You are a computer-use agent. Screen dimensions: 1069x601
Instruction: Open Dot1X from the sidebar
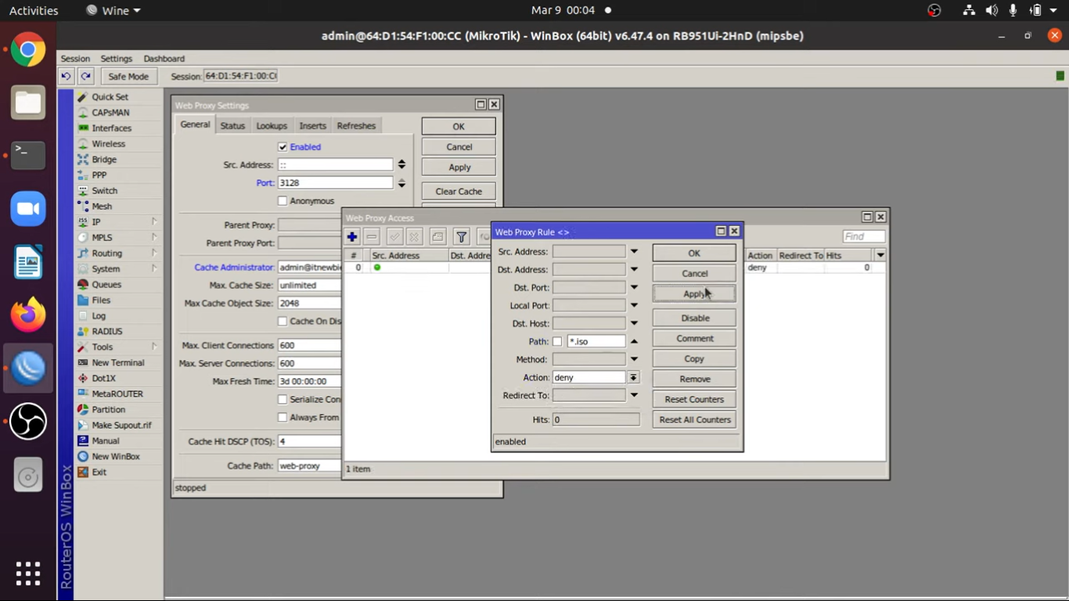click(103, 379)
